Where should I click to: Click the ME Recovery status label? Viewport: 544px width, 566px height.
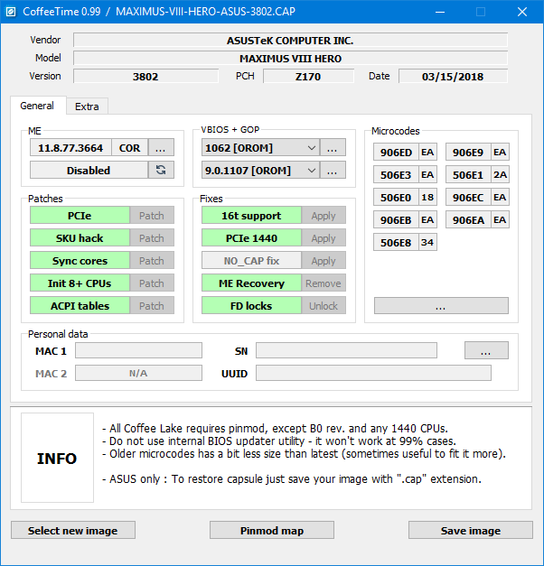(x=251, y=283)
